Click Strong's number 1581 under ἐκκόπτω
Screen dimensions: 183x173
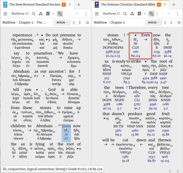pos(125,157)
